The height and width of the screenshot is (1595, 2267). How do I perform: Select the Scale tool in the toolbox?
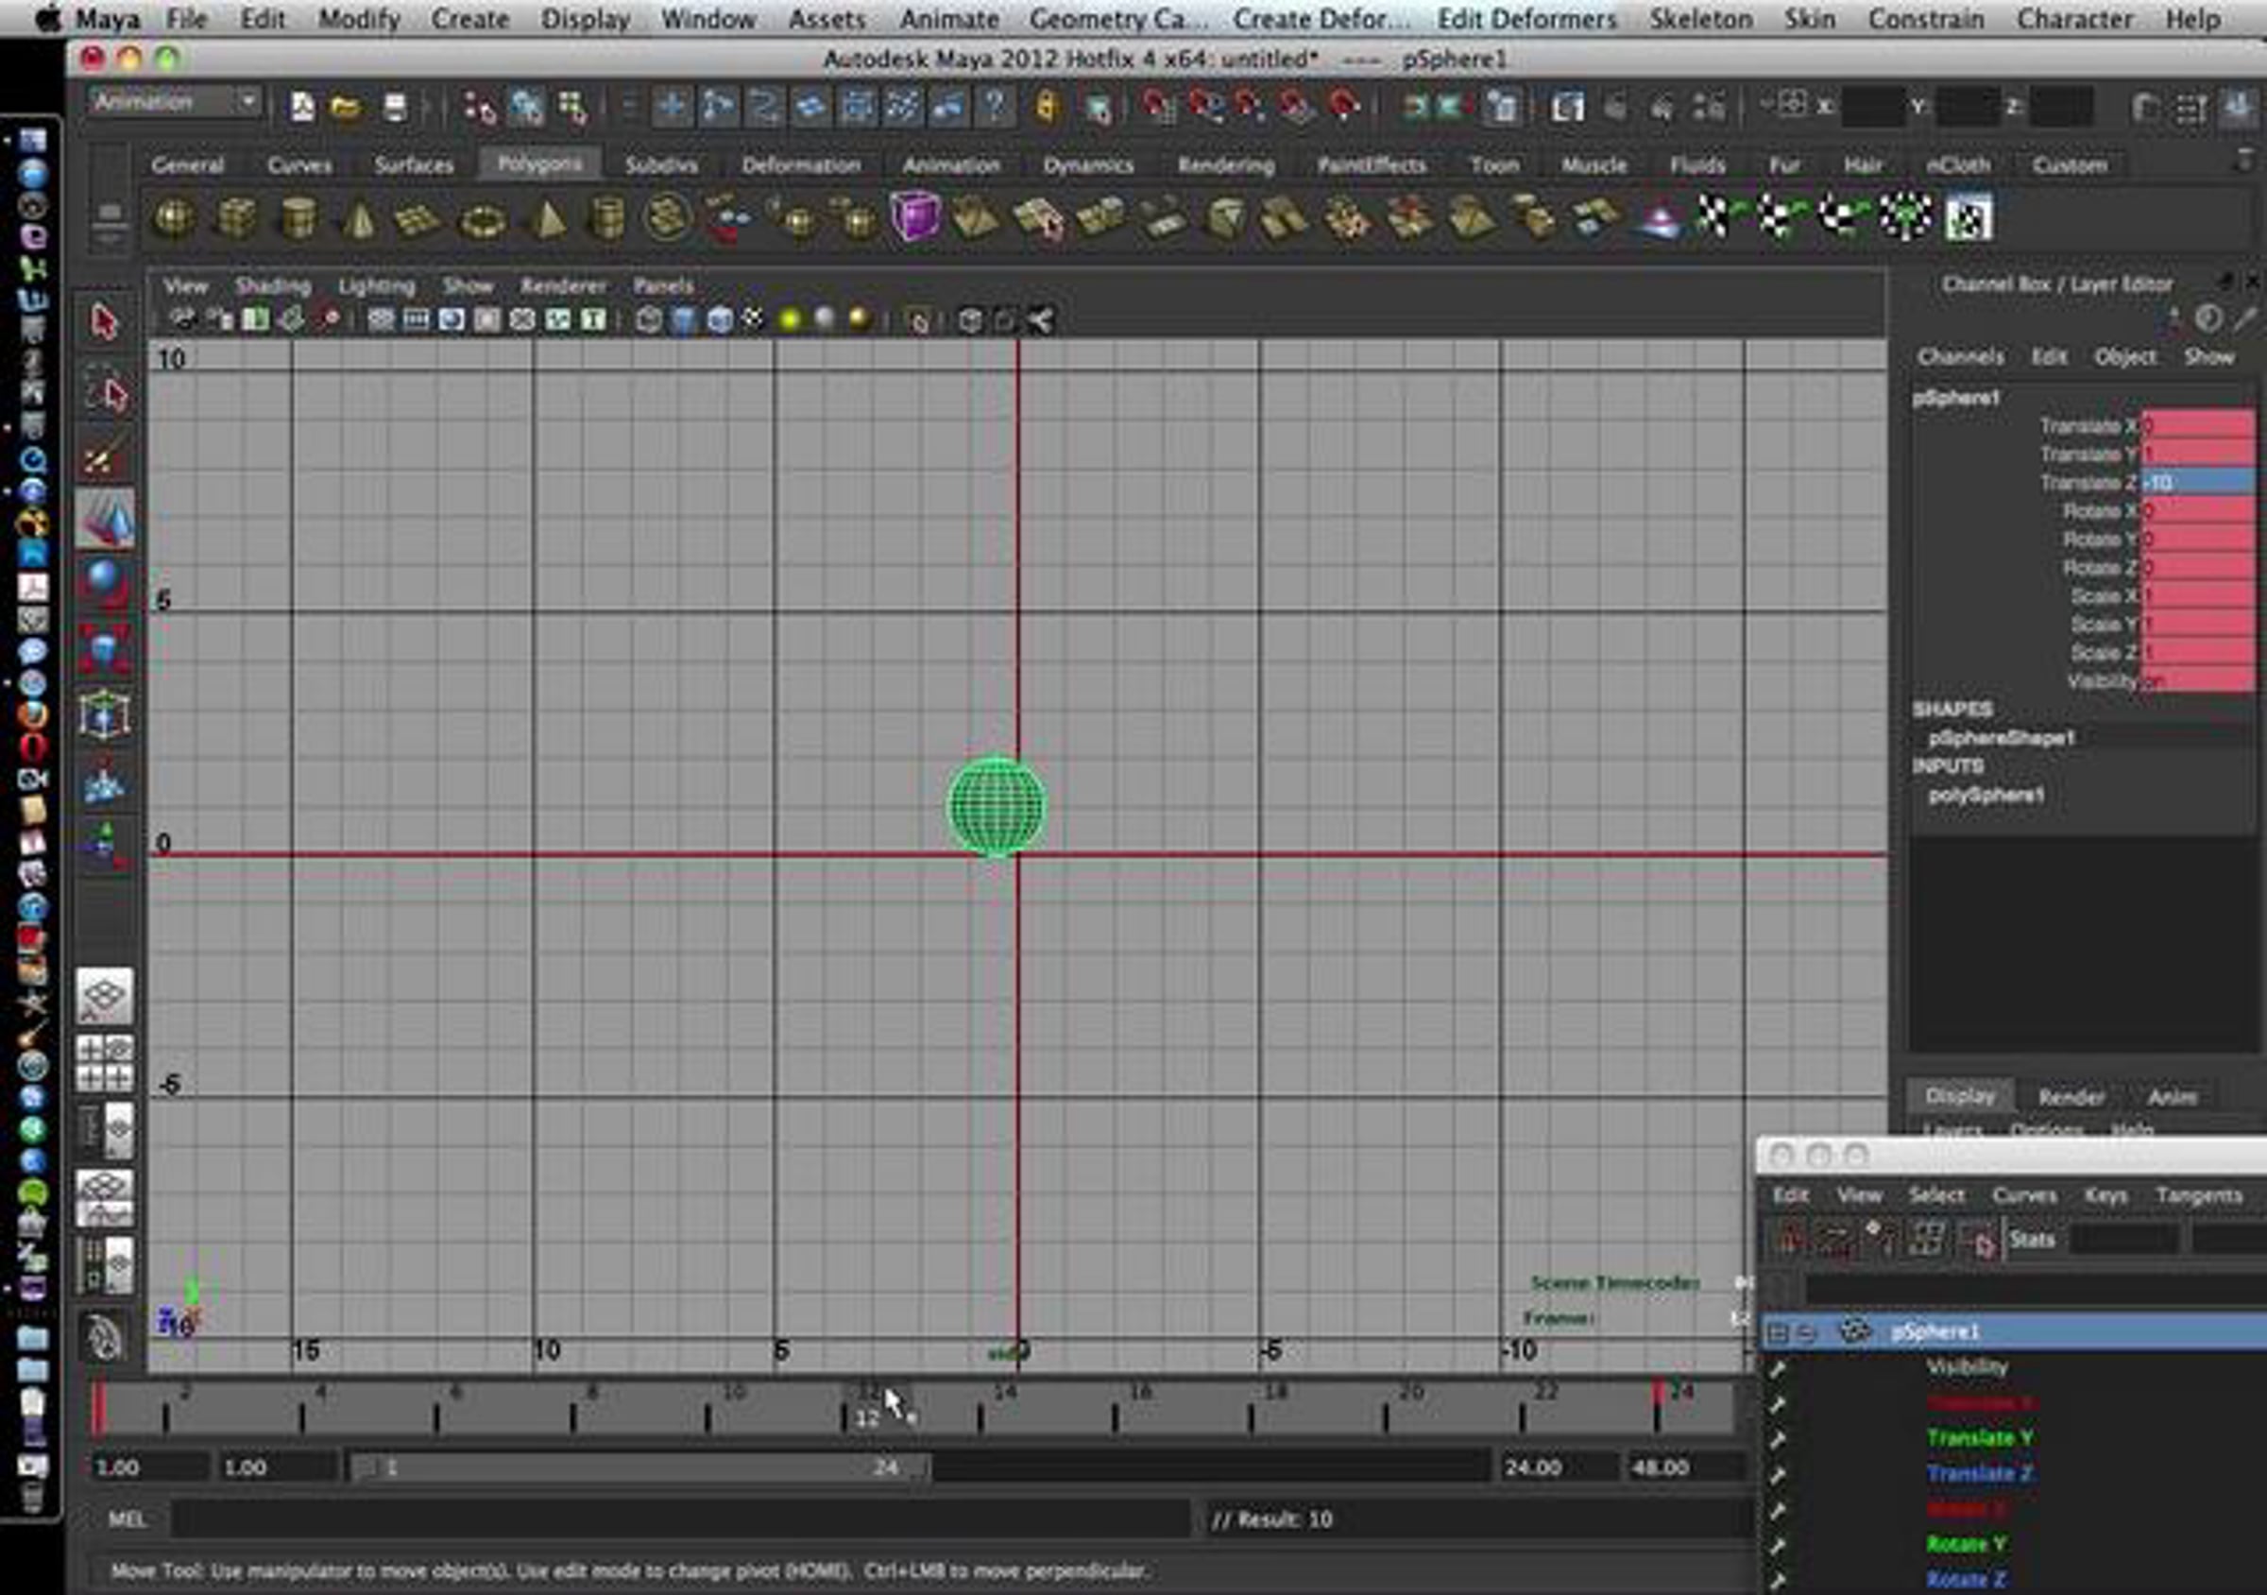click(106, 647)
